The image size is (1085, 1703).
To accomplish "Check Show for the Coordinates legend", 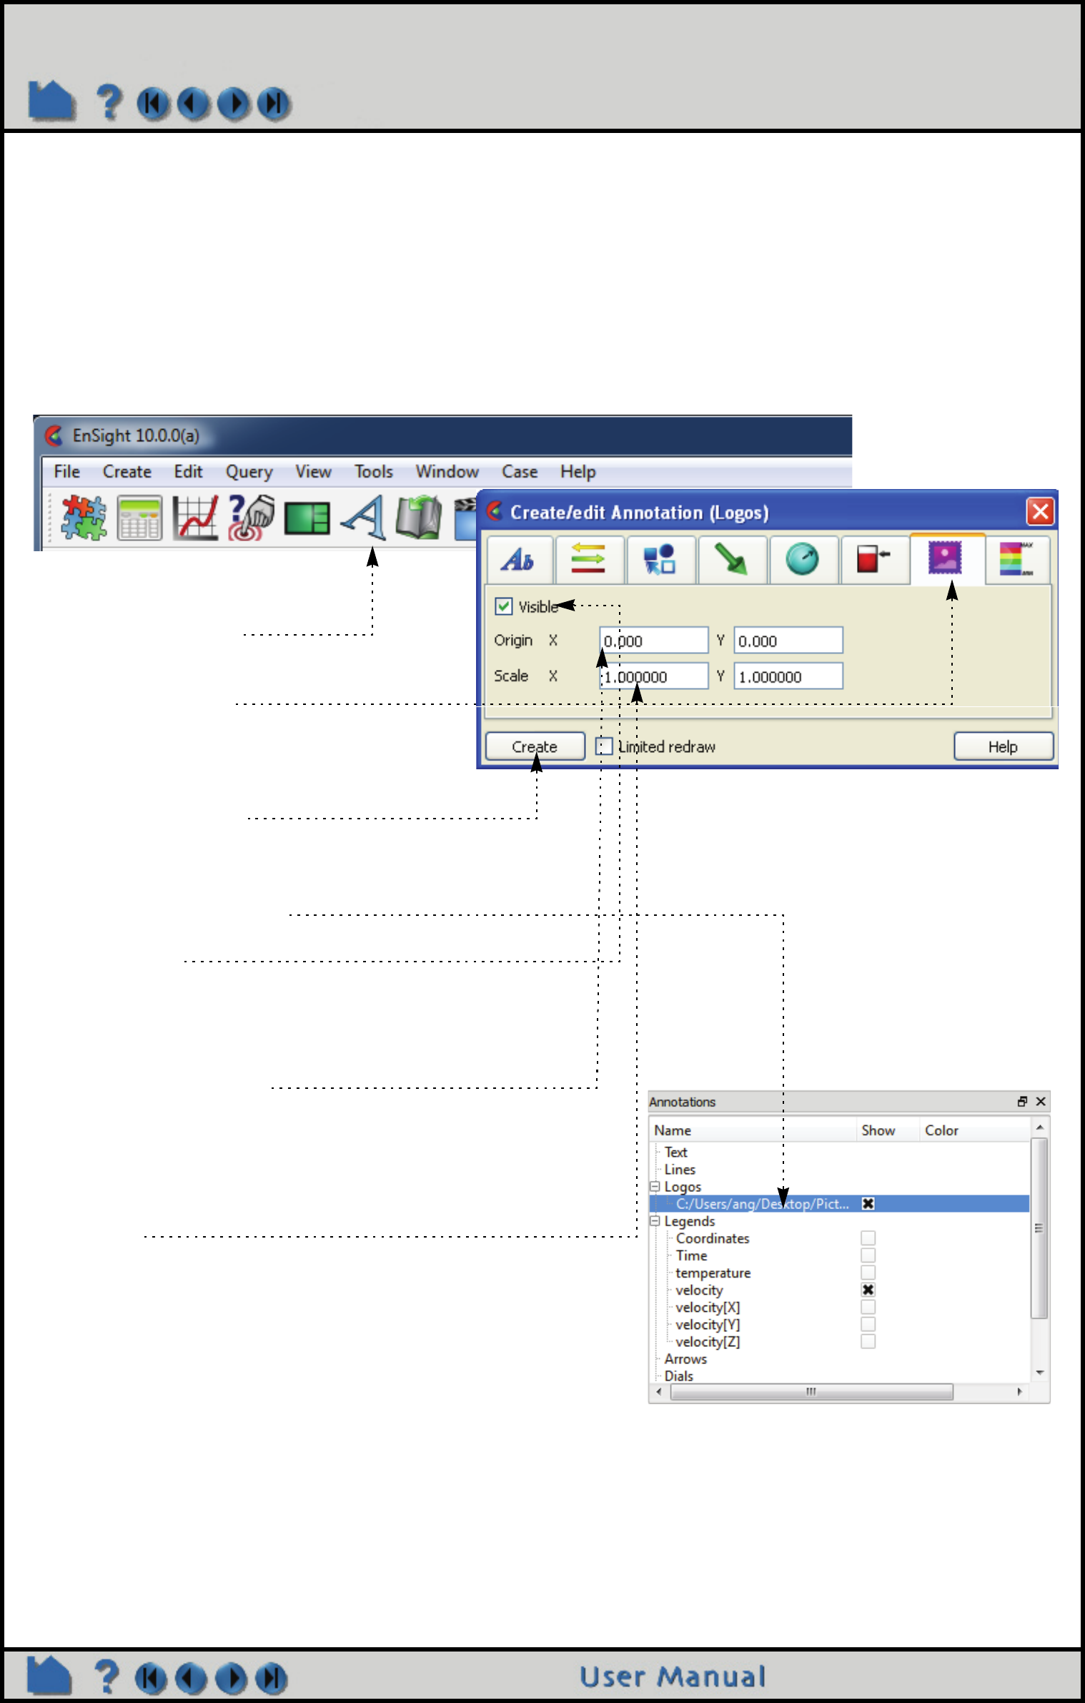I will [x=868, y=1238].
